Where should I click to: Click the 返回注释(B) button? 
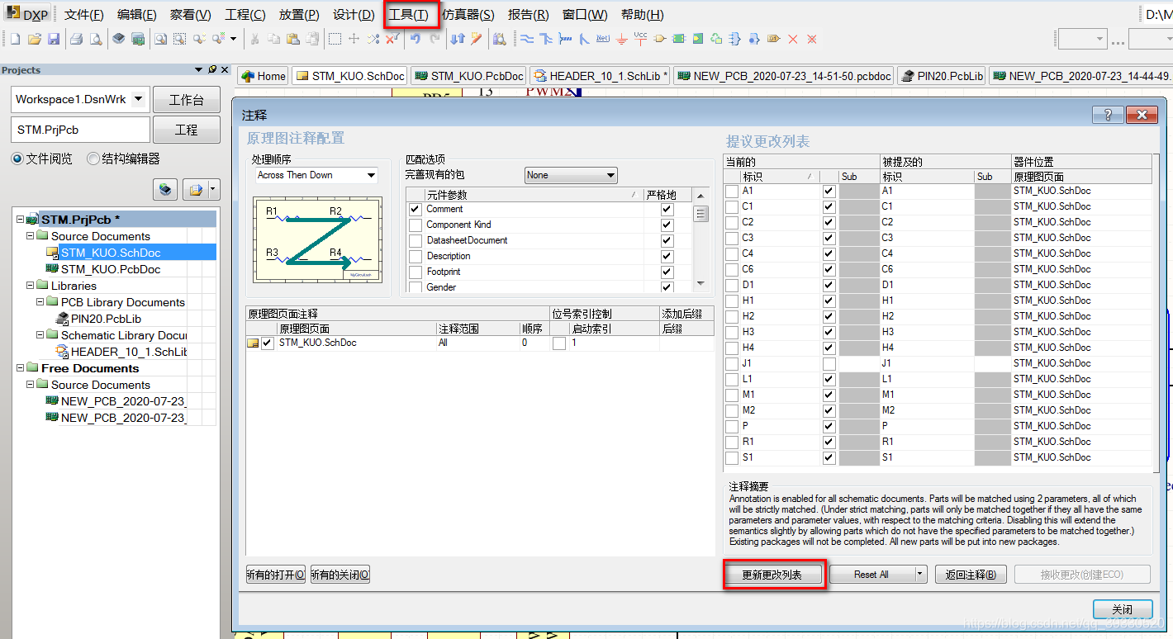pyautogui.click(x=971, y=575)
